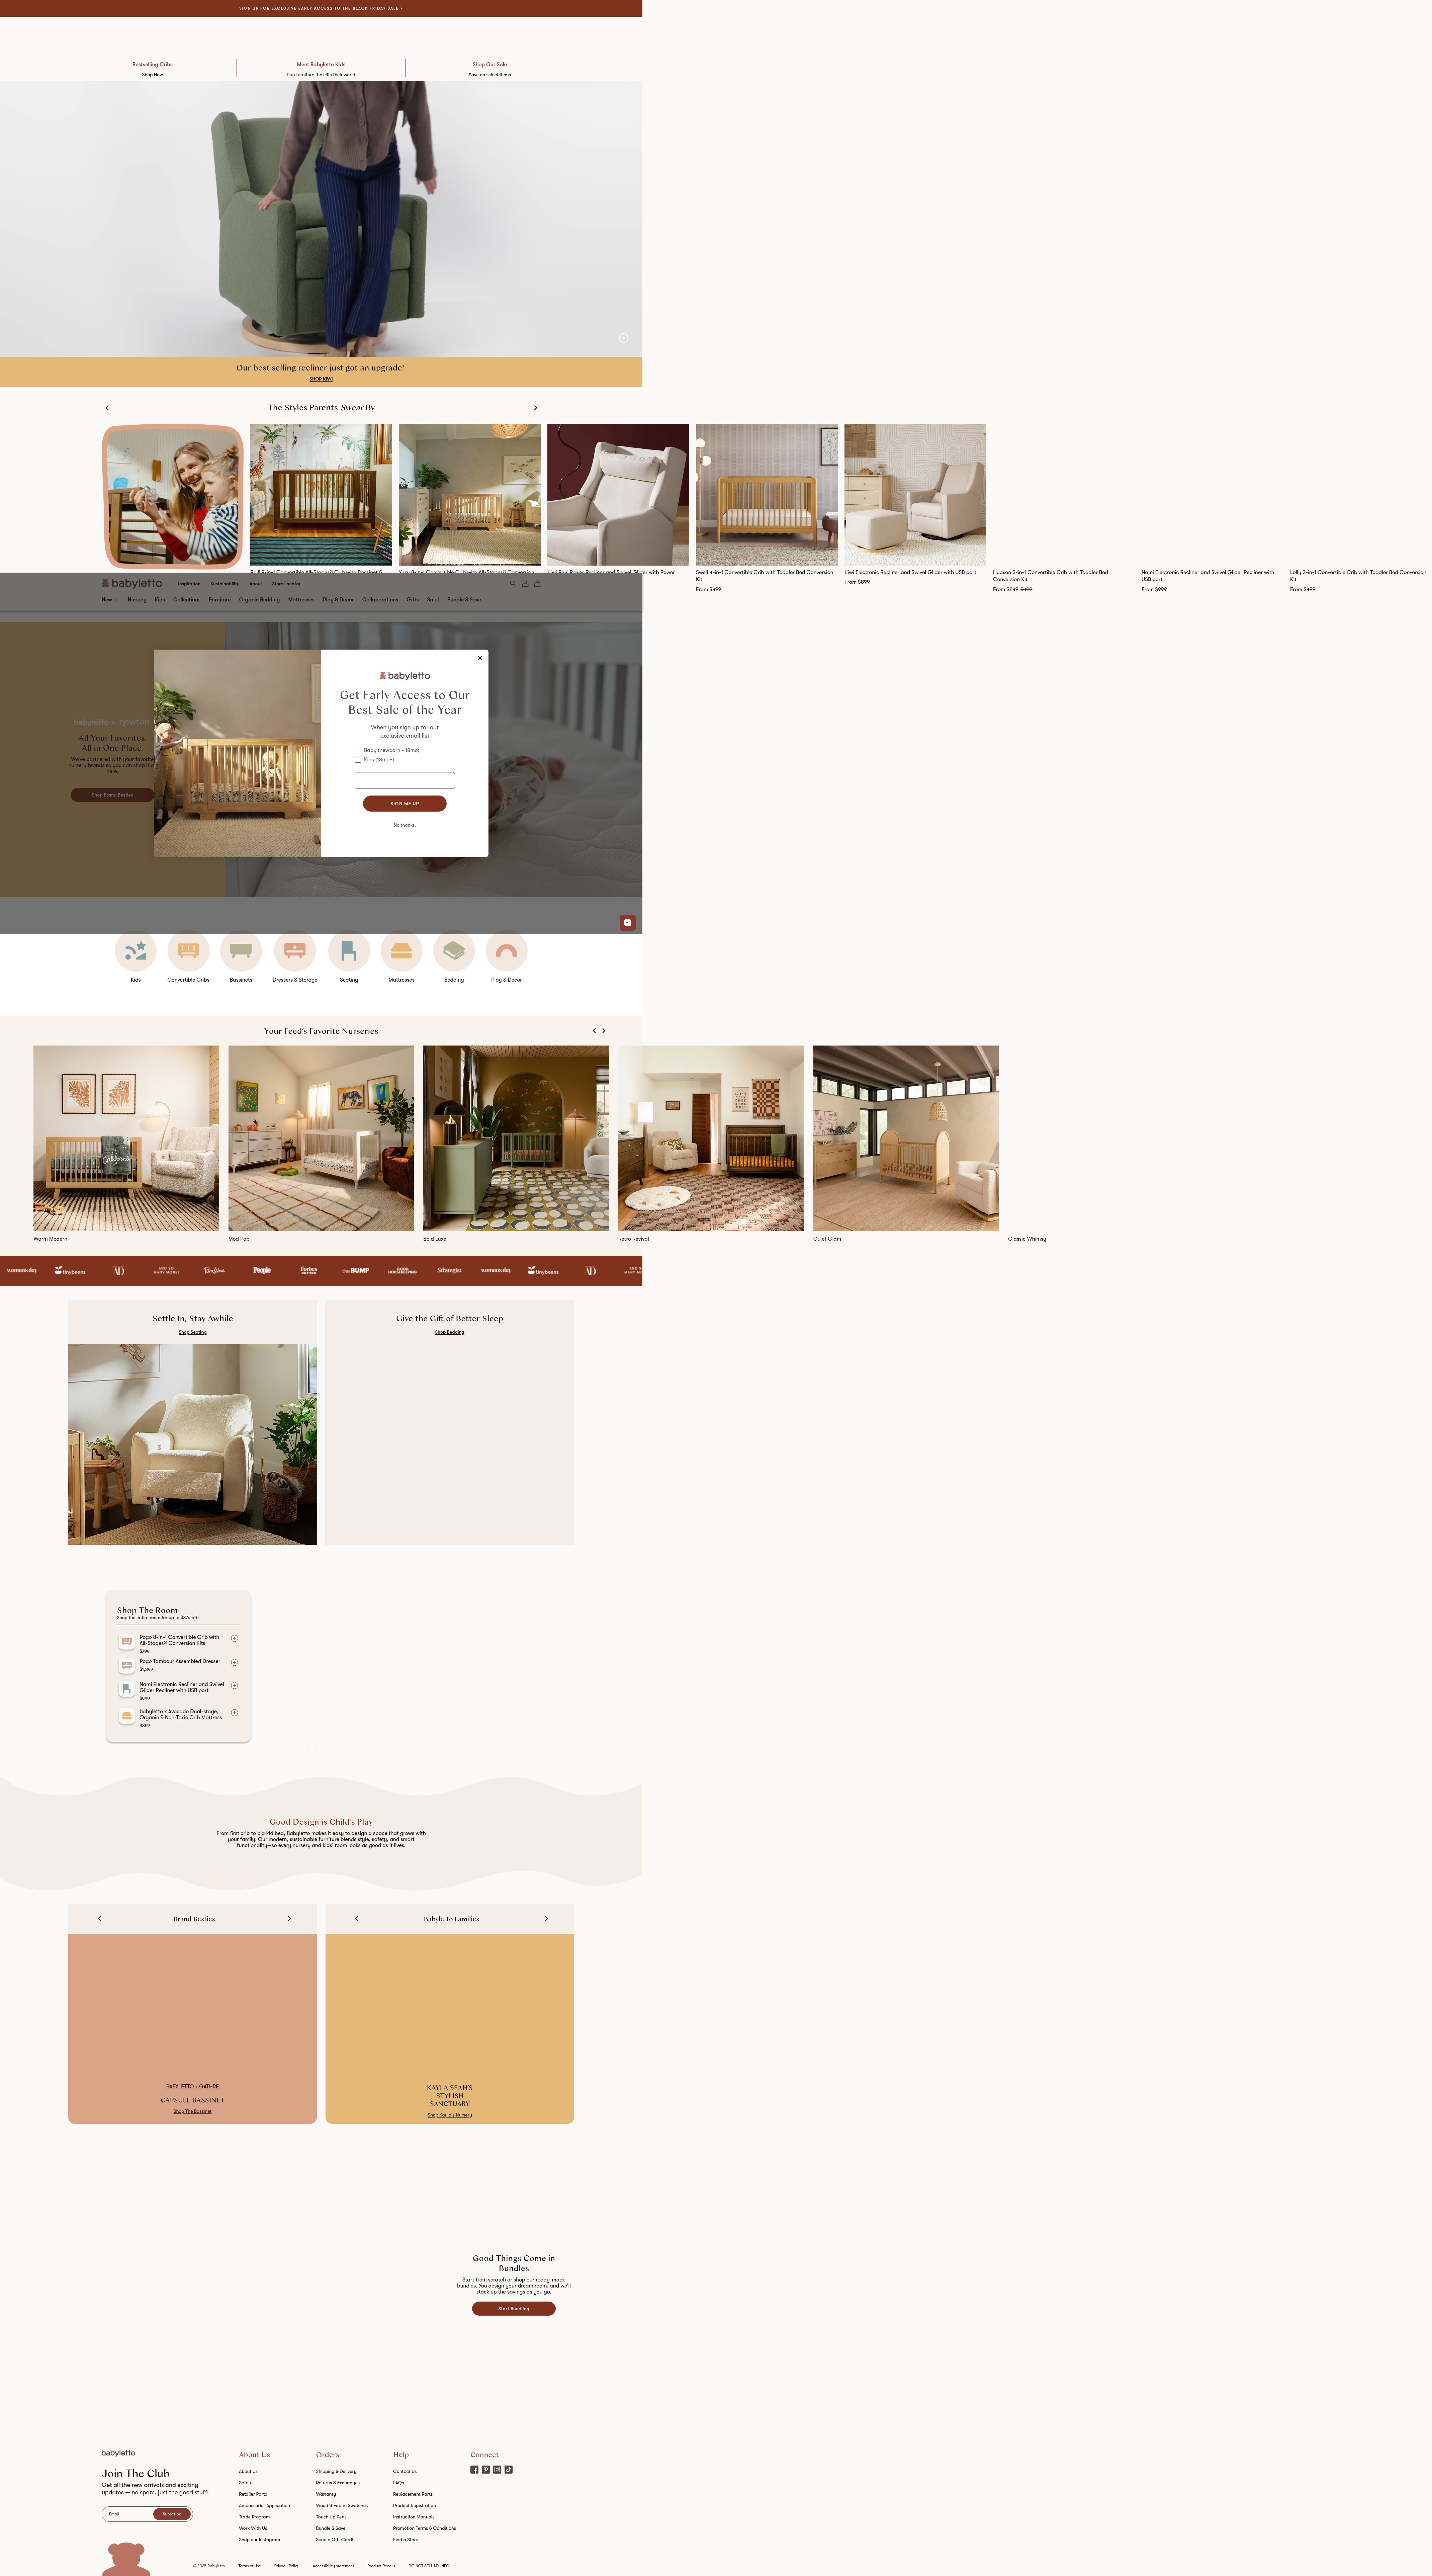1432x2576 pixels.
Task: Select the Dressers & Storage category icon
Action: click(295, 951)
